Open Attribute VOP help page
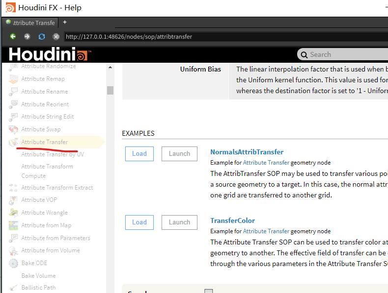This screenshot has width=388, height=293. [39, 200]
